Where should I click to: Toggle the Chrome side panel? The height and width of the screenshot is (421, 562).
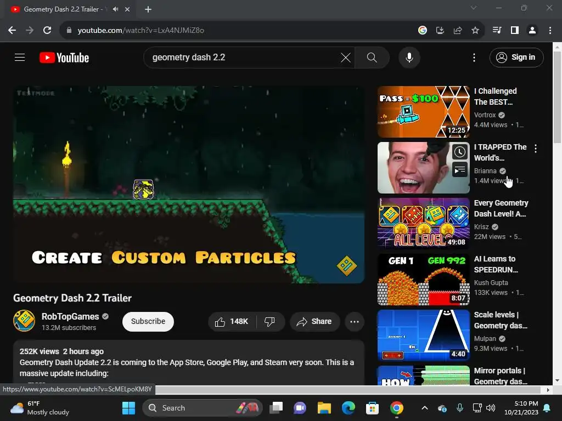click(x=515, y=31)
